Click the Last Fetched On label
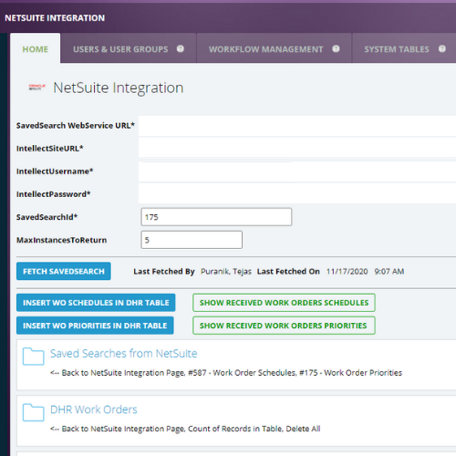456x456 pixels. (x=288, y=272)
